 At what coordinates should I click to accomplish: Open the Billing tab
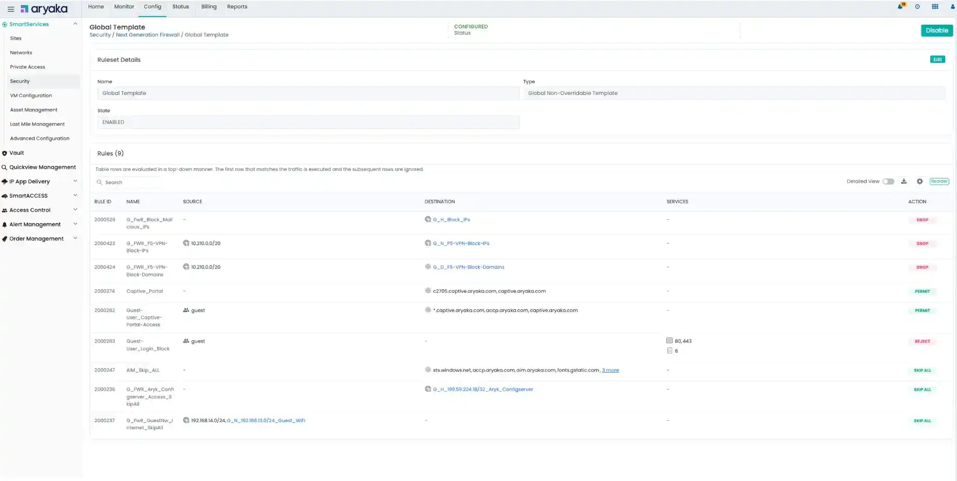coord(209,7)
